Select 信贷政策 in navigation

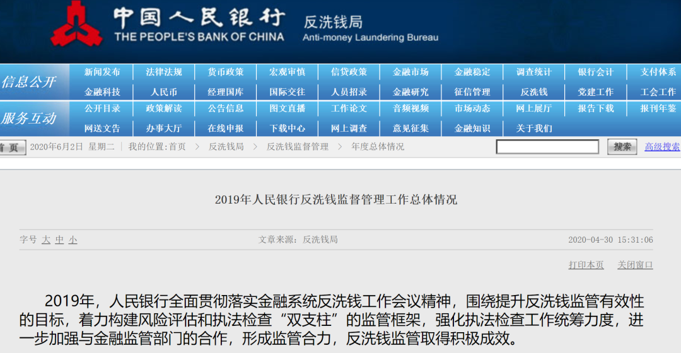349,72
